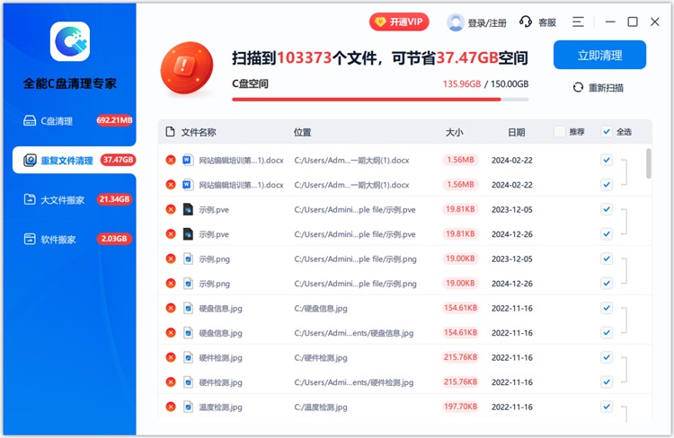674x438 pixels.
Task: Click 登录/注册 to sign in
Action: click(x=487, y=22)
